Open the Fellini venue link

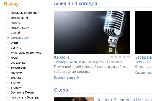tap(138, 62)
